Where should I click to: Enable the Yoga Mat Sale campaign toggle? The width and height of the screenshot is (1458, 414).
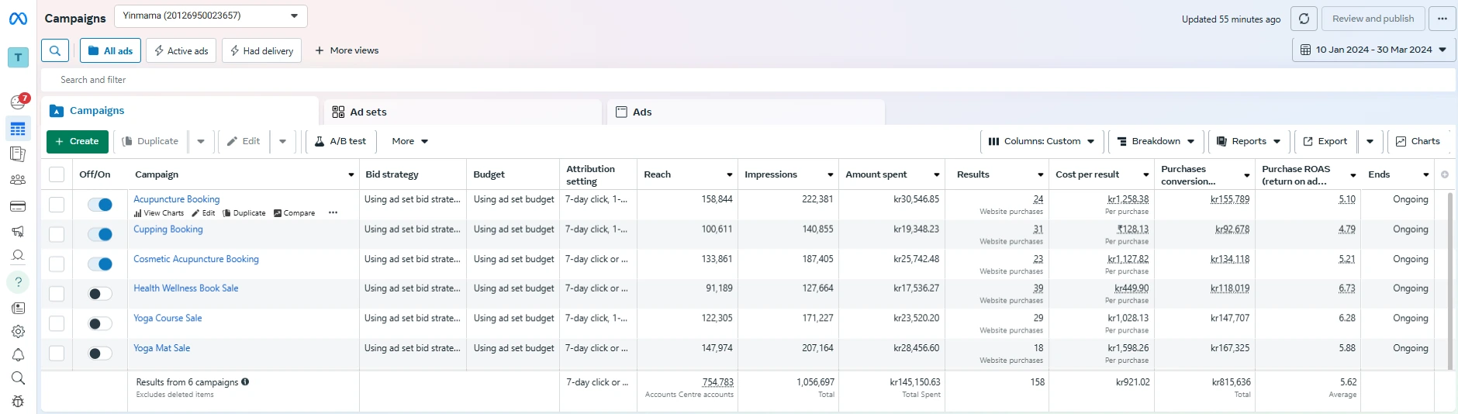pyautogui.click(x=100, y=354)
